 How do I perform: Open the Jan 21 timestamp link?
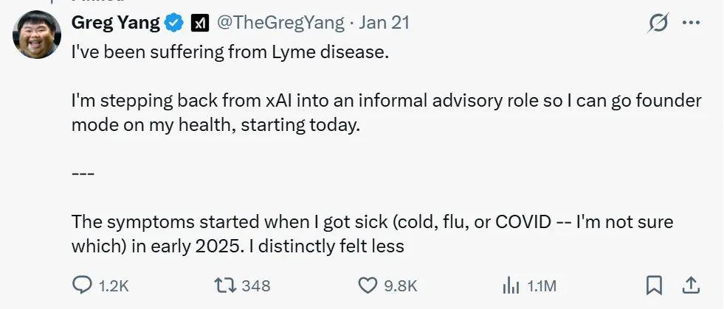[385, 24]
